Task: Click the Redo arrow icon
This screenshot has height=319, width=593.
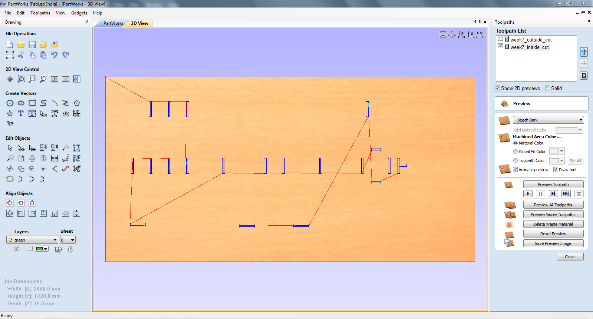Action: (66, 55)
